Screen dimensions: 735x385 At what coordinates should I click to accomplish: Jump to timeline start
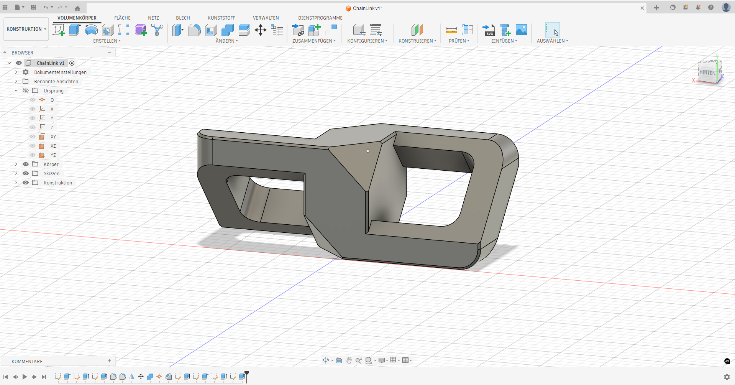pyautogui.click(x=6, y=377)
